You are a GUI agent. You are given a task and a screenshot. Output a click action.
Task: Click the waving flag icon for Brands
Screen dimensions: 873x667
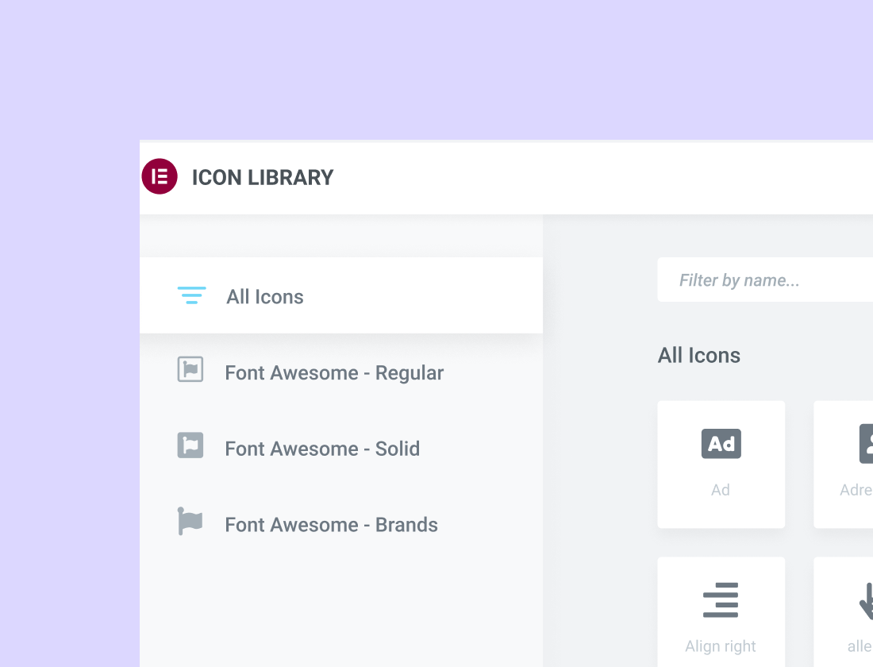tap(190, 522)
